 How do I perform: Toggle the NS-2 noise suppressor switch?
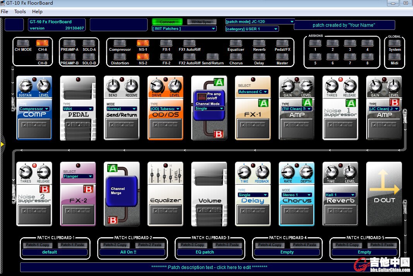coord(143,57)
